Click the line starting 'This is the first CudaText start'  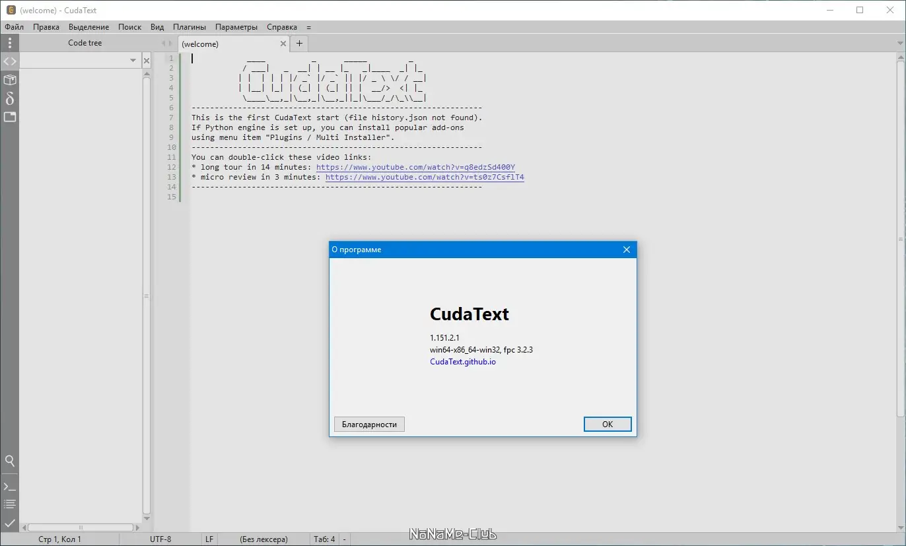337,118
